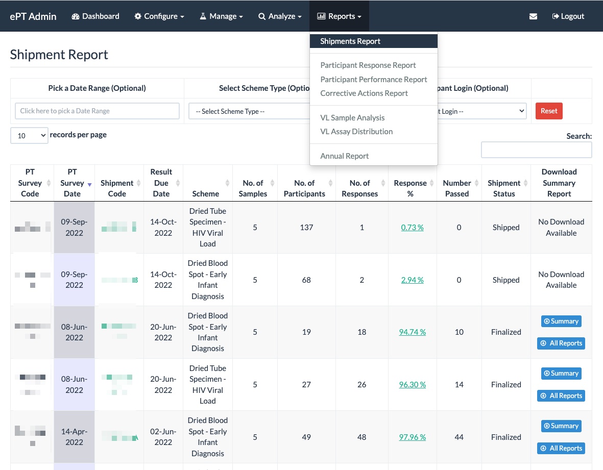Open the records per page dropdown
The image size is (603, 470).
coord(29,136)
